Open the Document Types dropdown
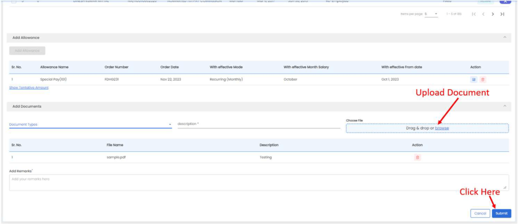This screenshot has width=518, height=224. [x=90, y=124]
